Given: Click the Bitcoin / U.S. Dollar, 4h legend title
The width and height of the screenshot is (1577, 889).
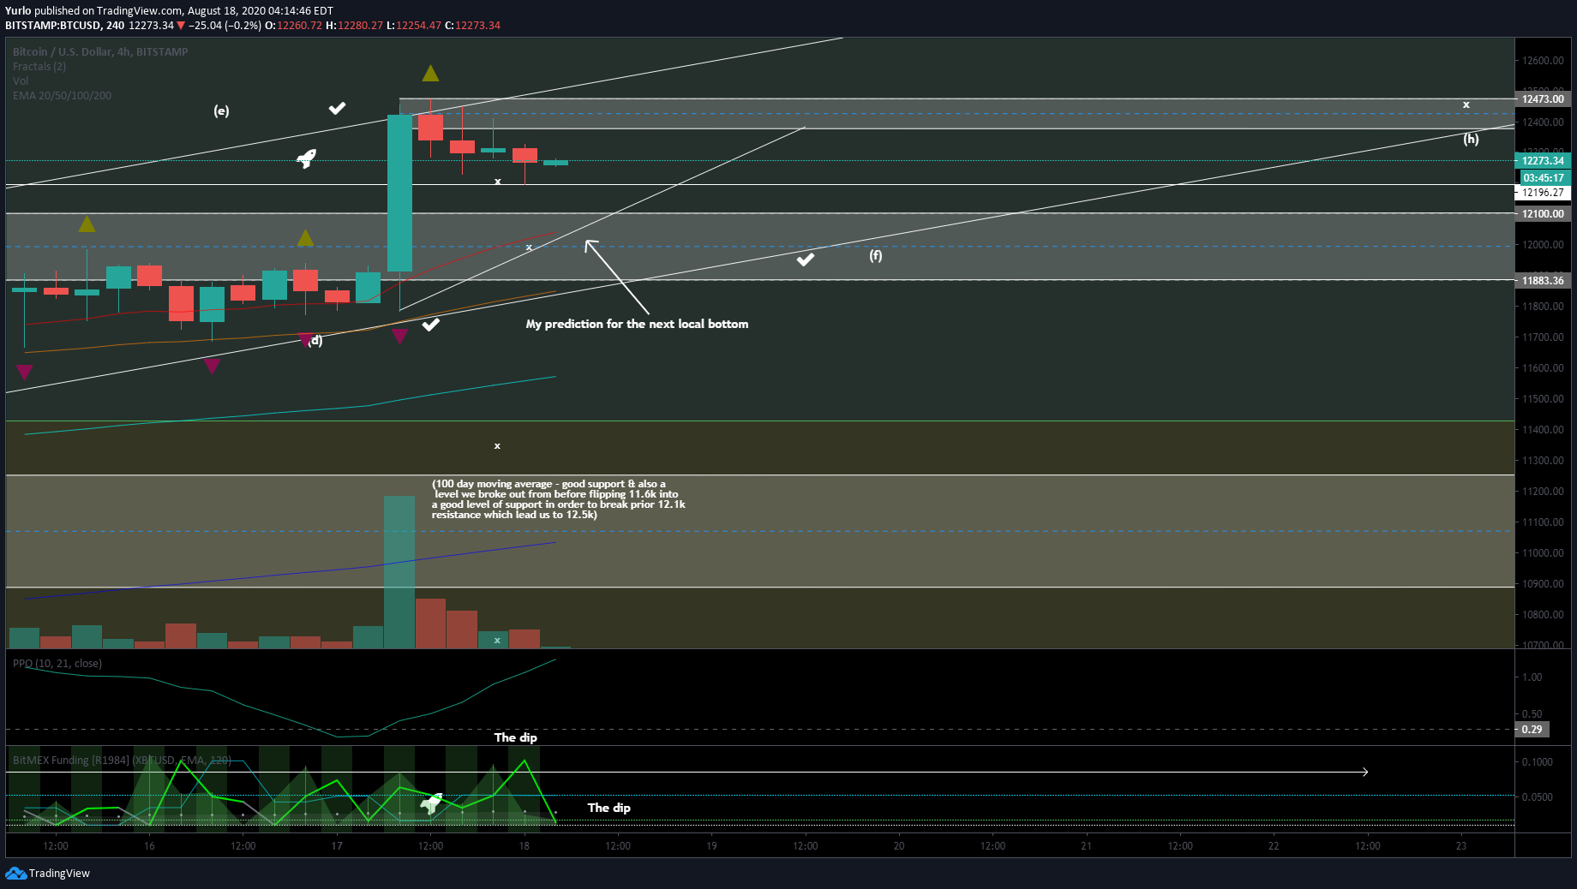Looking at the screenshot, I should [x=100, y=51].
